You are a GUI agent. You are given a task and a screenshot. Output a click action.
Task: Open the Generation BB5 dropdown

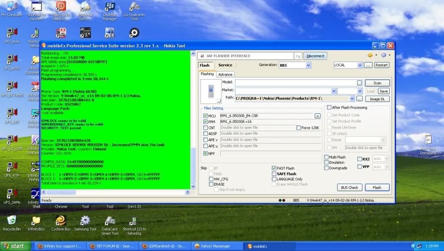click(x=308, y=65)
